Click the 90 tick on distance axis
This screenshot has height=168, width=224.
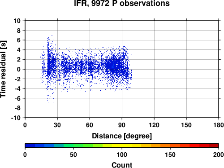tap(122, 125)
